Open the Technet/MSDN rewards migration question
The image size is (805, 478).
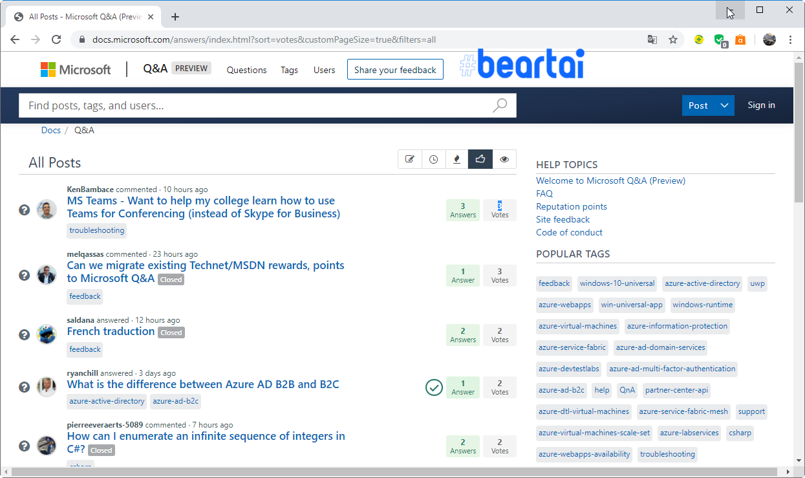coord(206,272)
